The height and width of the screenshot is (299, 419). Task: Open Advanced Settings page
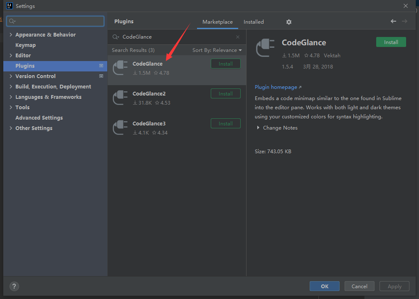[39, 118]
